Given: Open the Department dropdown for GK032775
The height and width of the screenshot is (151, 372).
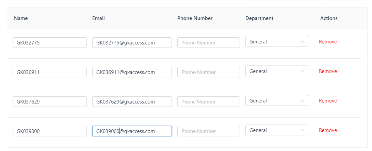Looking at the screenshot, I should tap(276, 42).
